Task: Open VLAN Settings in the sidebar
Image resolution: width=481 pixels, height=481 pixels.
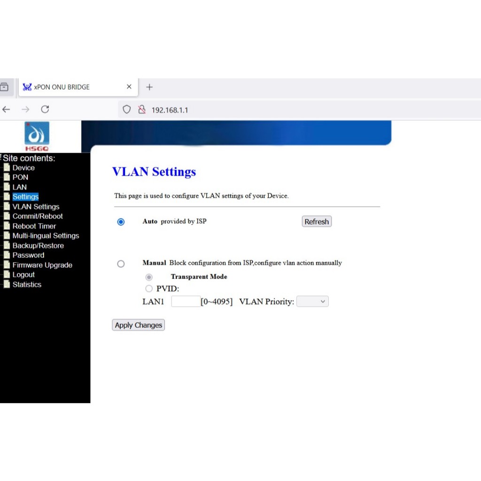Action: [x=36, y=207]
